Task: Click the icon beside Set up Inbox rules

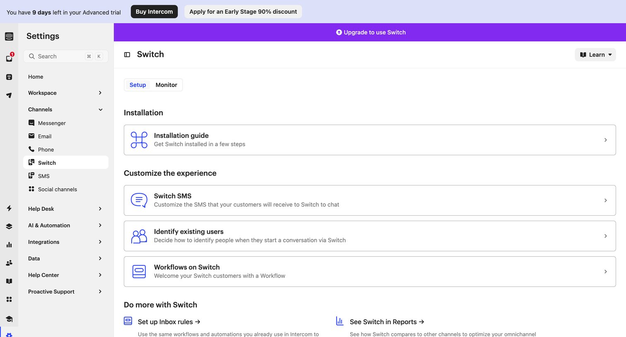Action: [x=128, y=321]
